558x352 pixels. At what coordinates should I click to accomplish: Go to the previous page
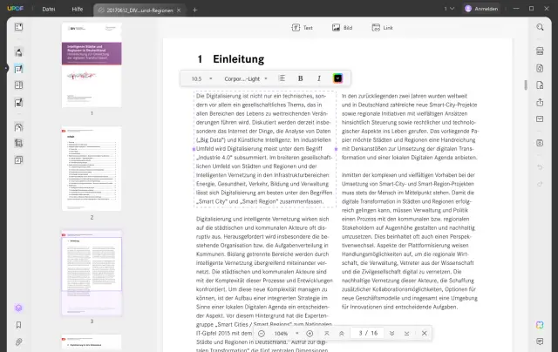(341, 334)
